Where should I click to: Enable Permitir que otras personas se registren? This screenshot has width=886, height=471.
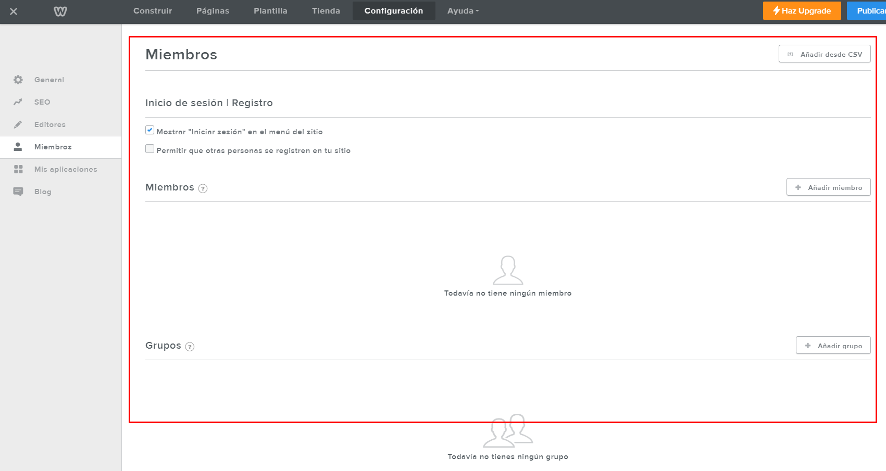click(150, 149)
